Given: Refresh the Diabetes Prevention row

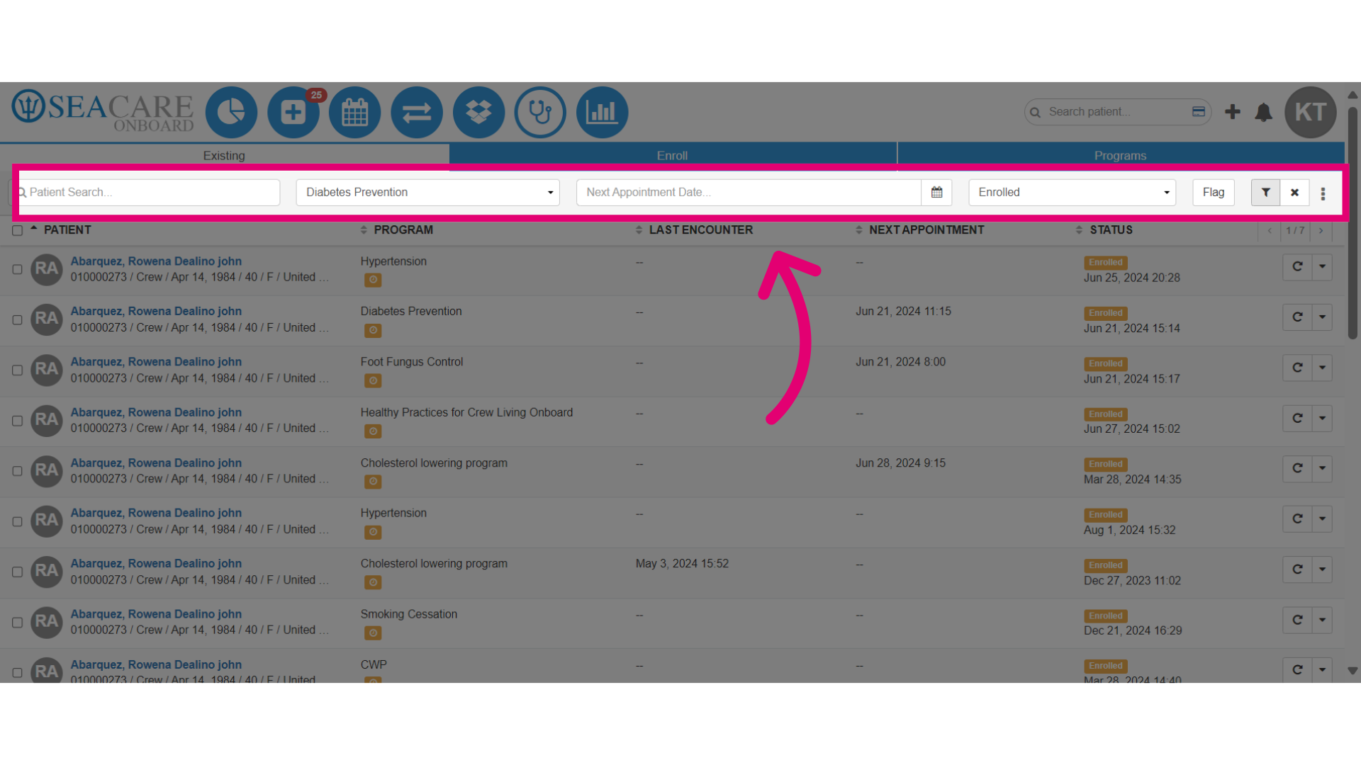Looking at the screenshot, I should pos(1297,317).
